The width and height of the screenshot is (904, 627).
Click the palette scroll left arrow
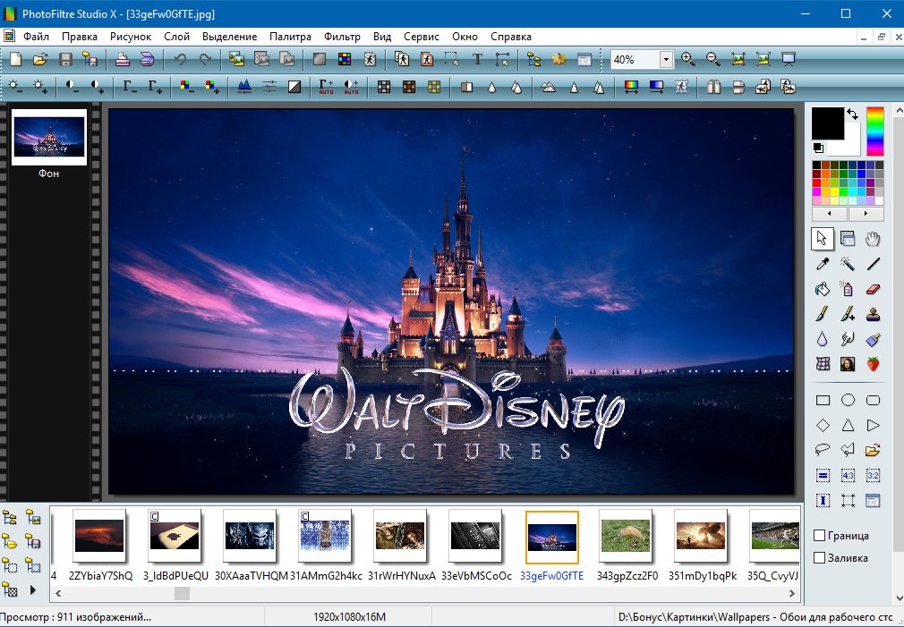(830, 215)
